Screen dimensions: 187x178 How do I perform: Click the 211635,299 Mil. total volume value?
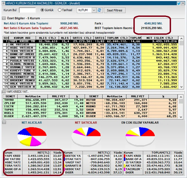(152, 28)
